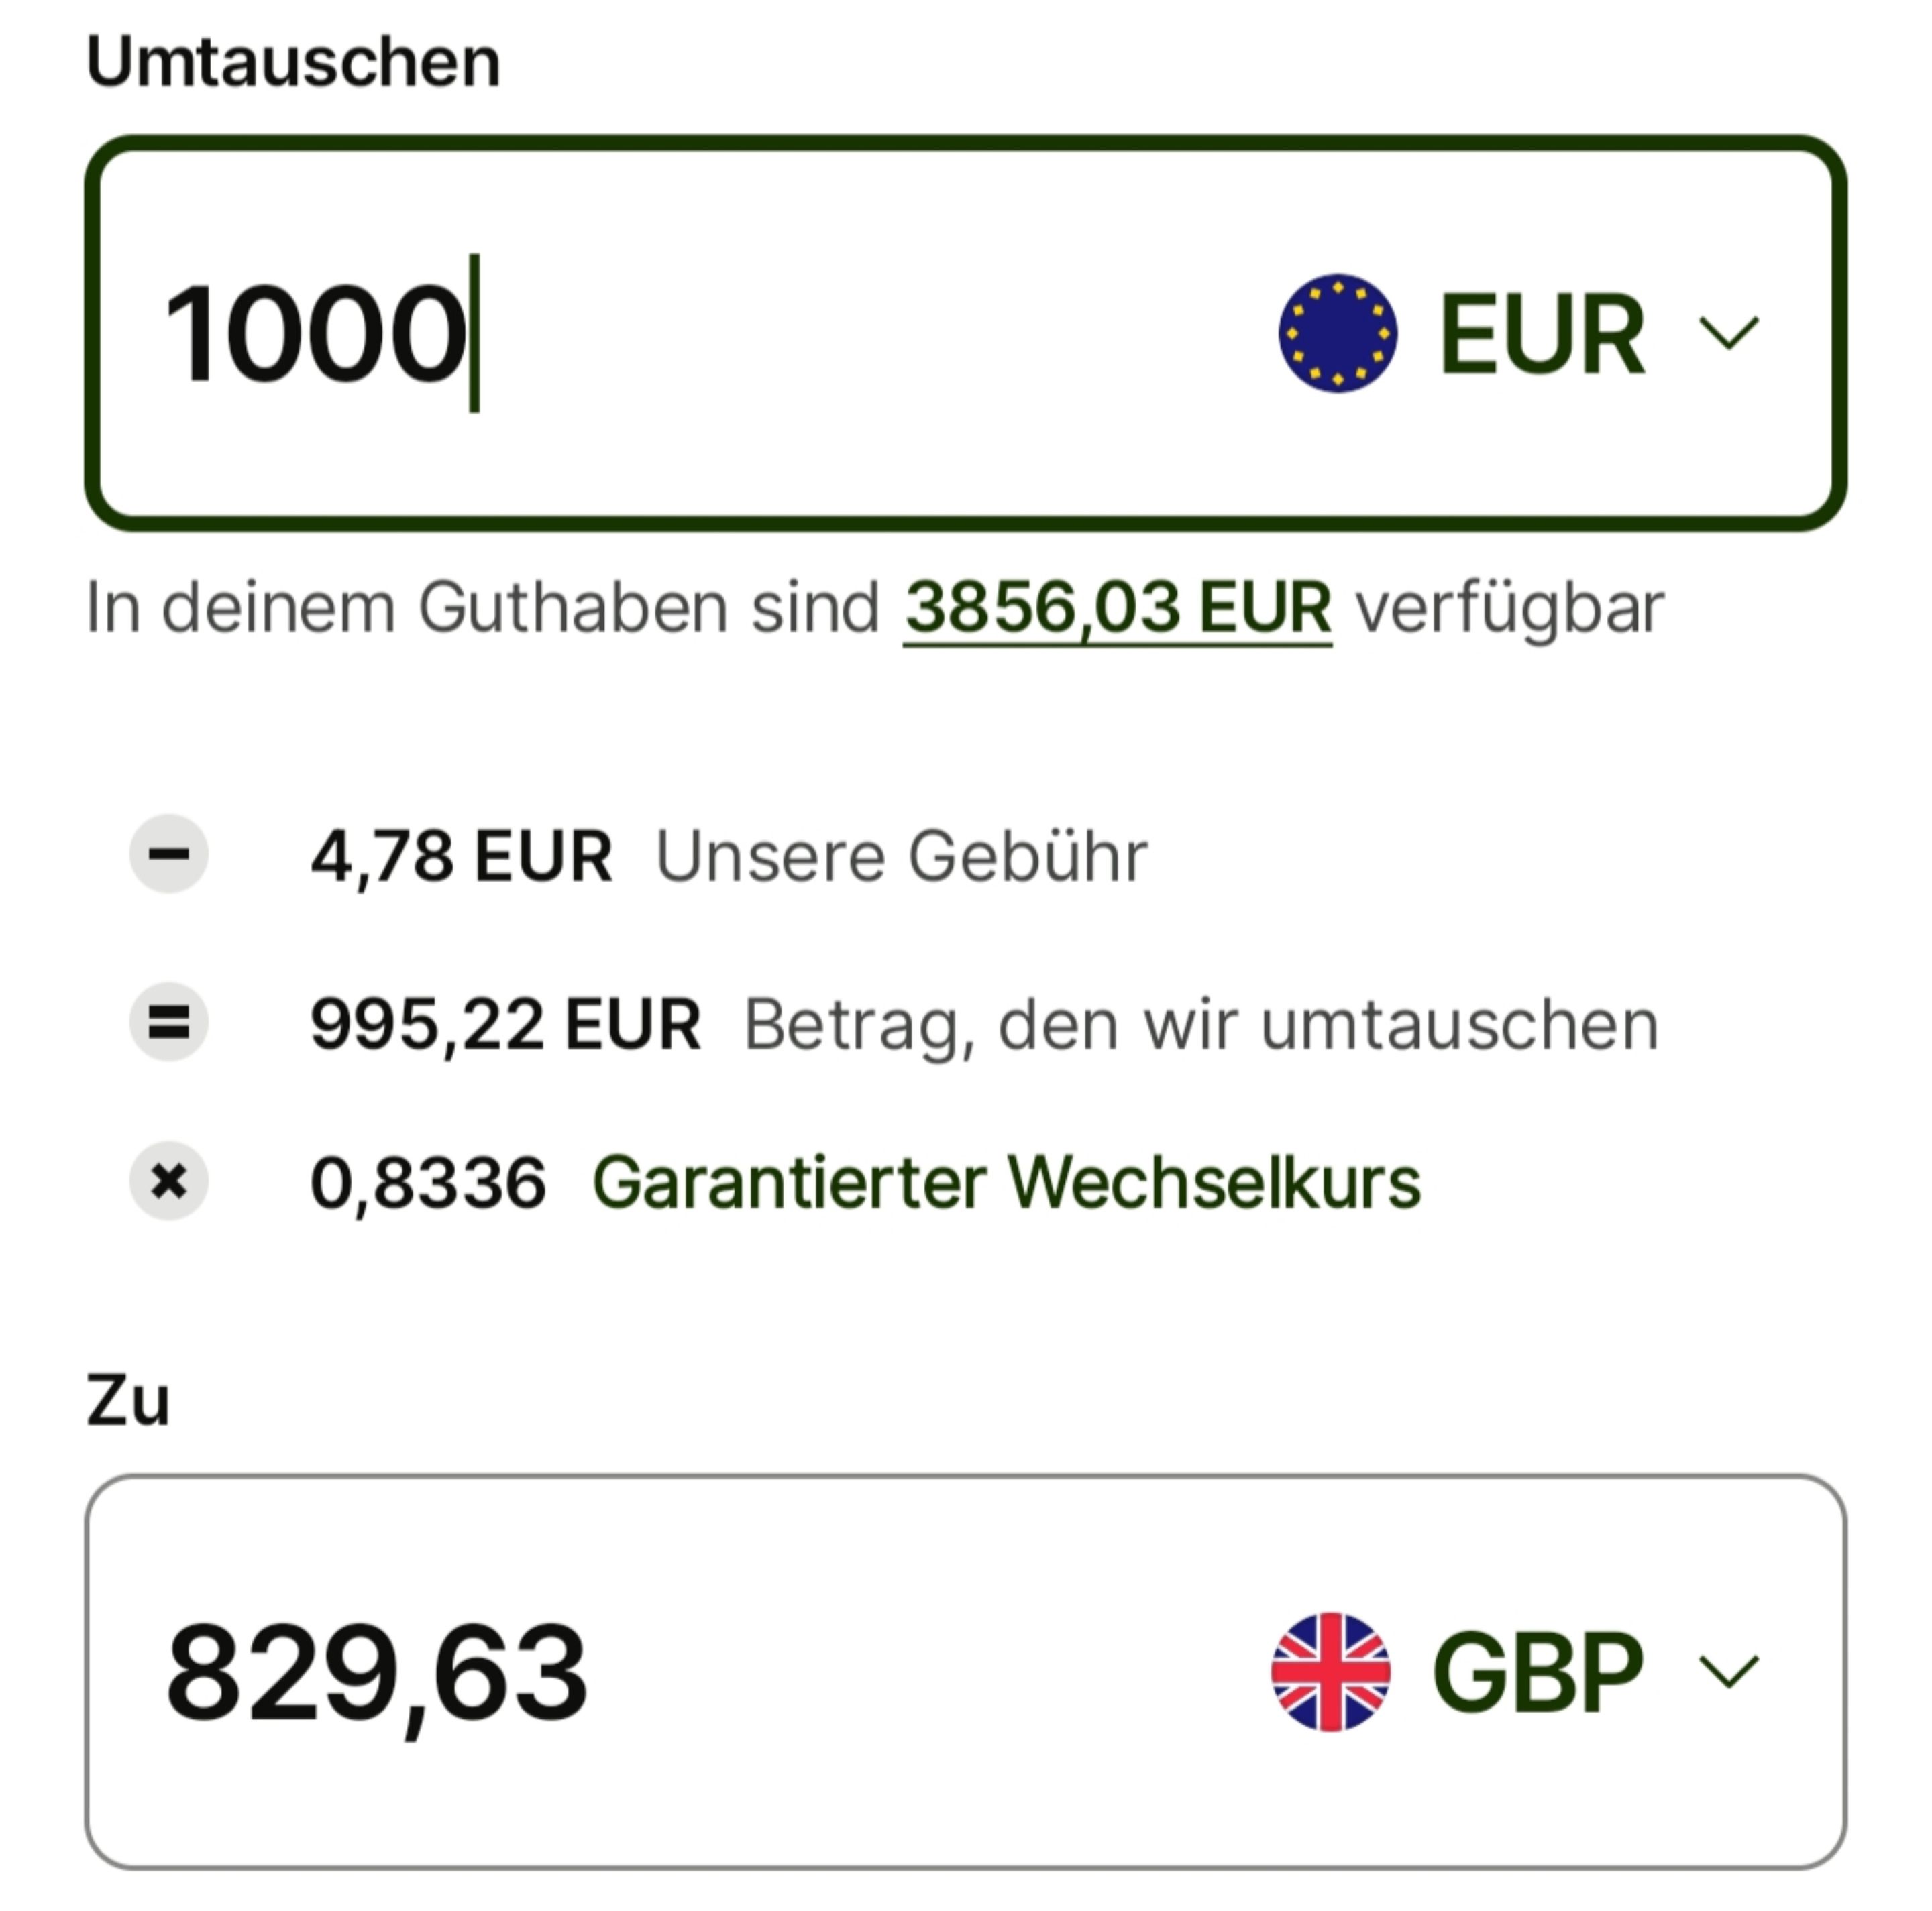Click the UK flag icon
Viewport: 1932px width, 1911px height.
[x=1330, y=1671]
